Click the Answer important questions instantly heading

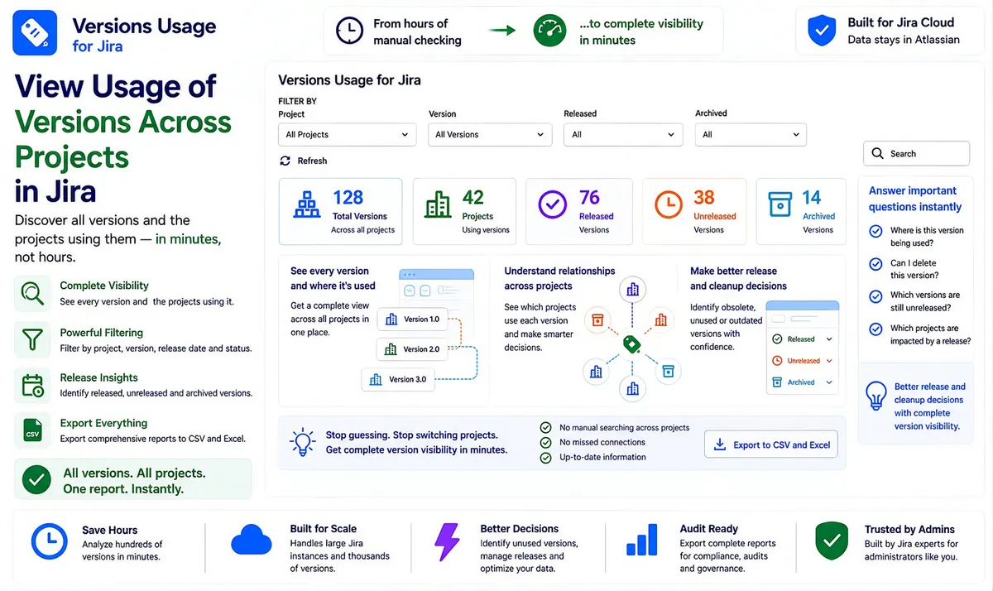click(915, 199)
